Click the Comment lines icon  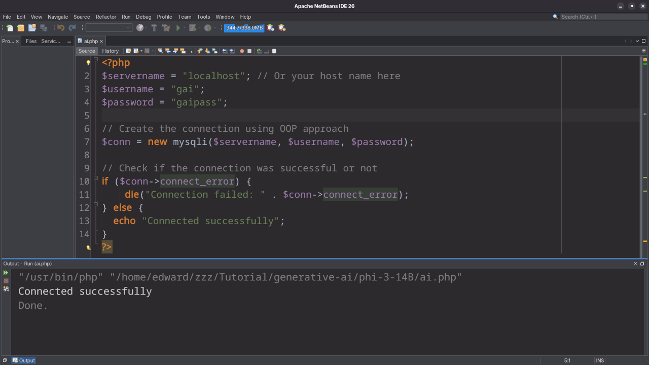pos(259,51)
